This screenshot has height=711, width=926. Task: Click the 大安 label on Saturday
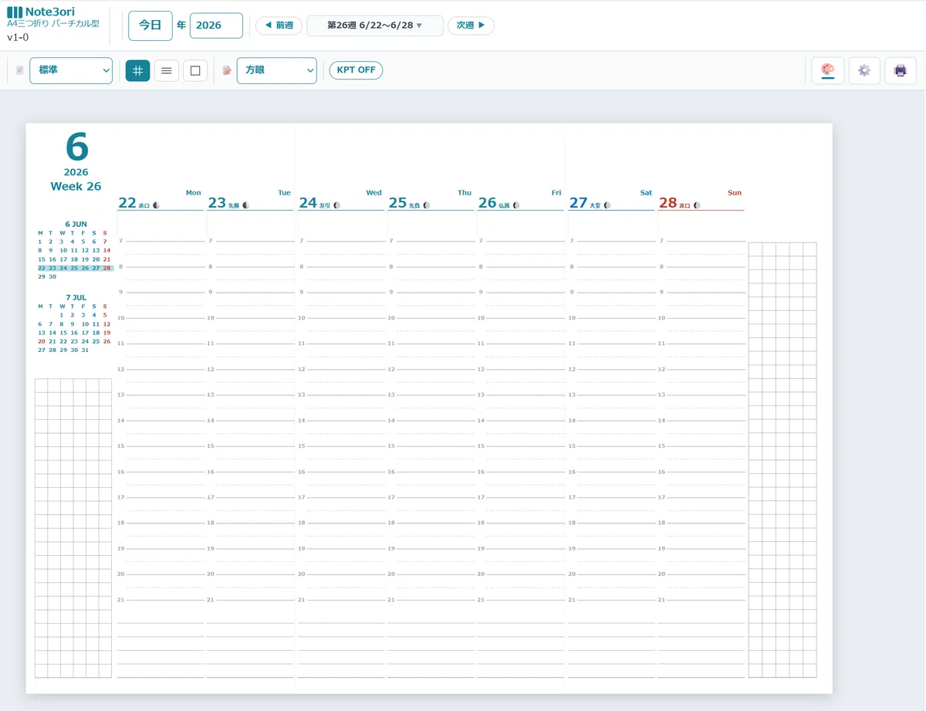pyautogui.click(x=595, y=206)
